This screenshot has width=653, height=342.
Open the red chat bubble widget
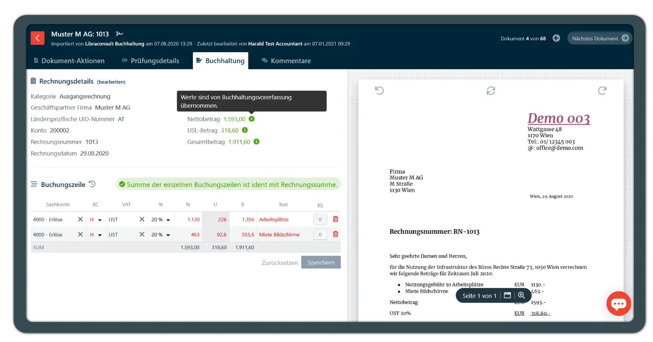[x=619, y=304]
